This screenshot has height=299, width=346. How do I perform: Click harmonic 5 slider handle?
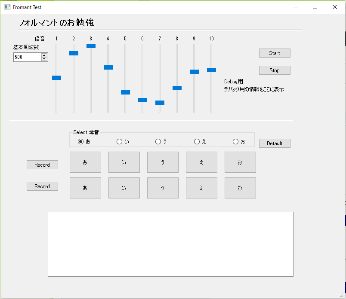point(125,92)
